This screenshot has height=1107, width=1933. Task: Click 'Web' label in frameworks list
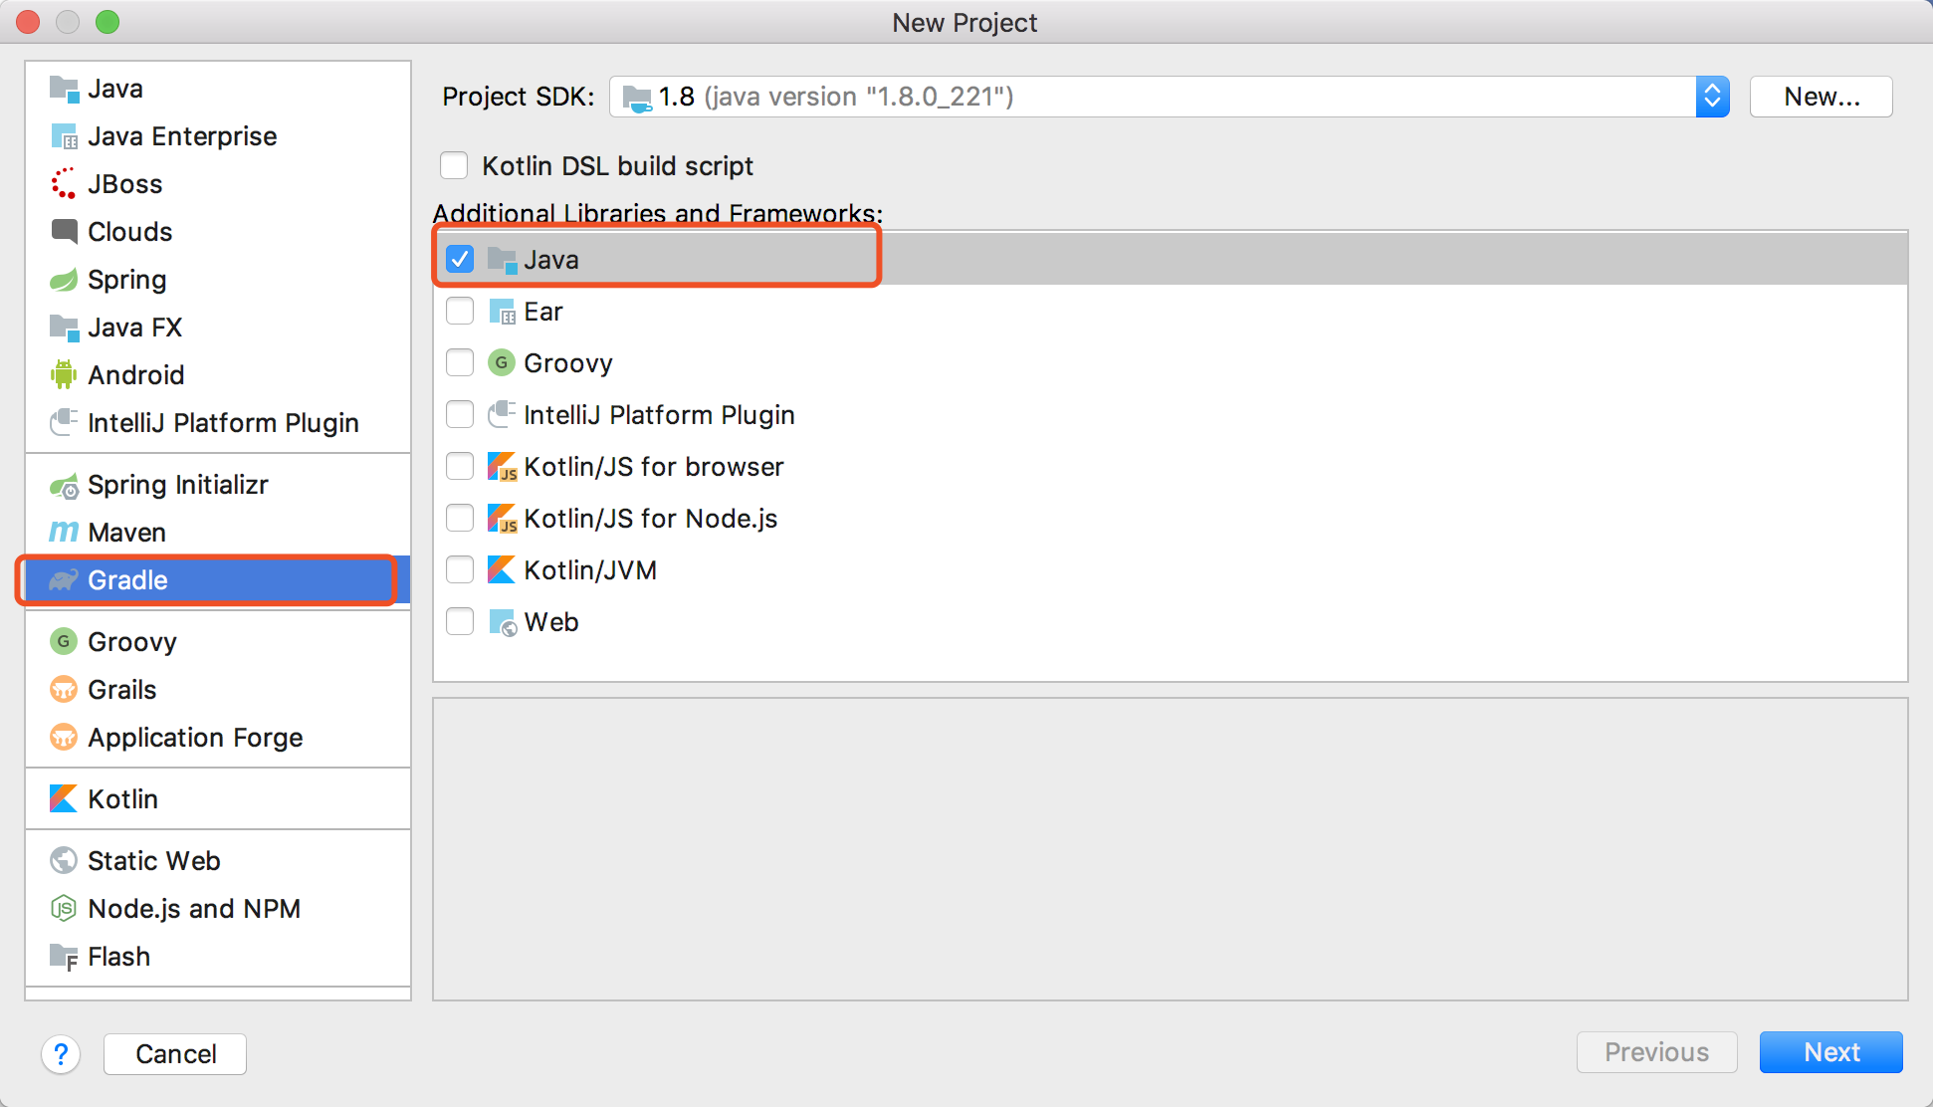pyautogui.click(x=551, y=622)
